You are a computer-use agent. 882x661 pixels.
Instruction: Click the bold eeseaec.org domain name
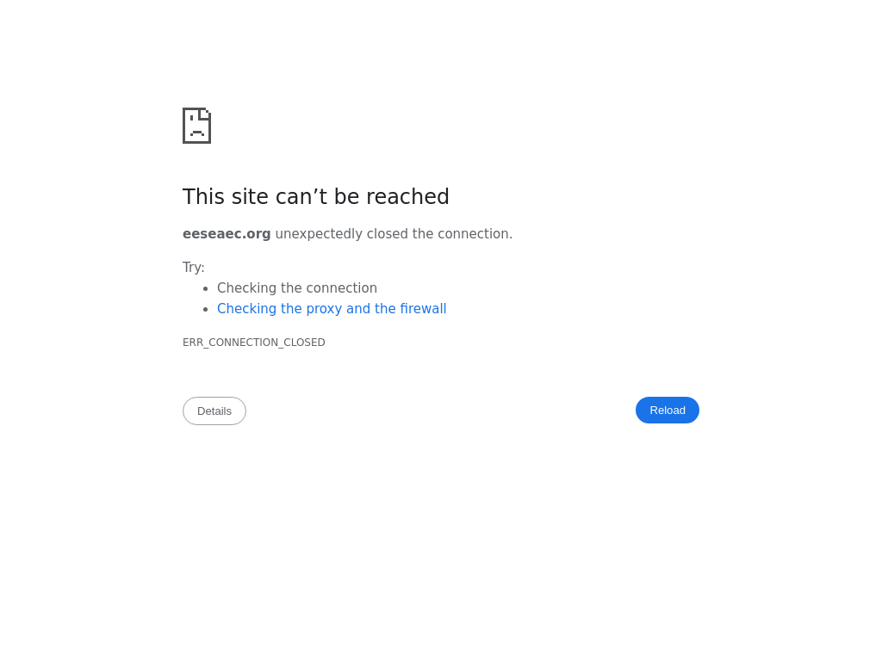point(227,234)
